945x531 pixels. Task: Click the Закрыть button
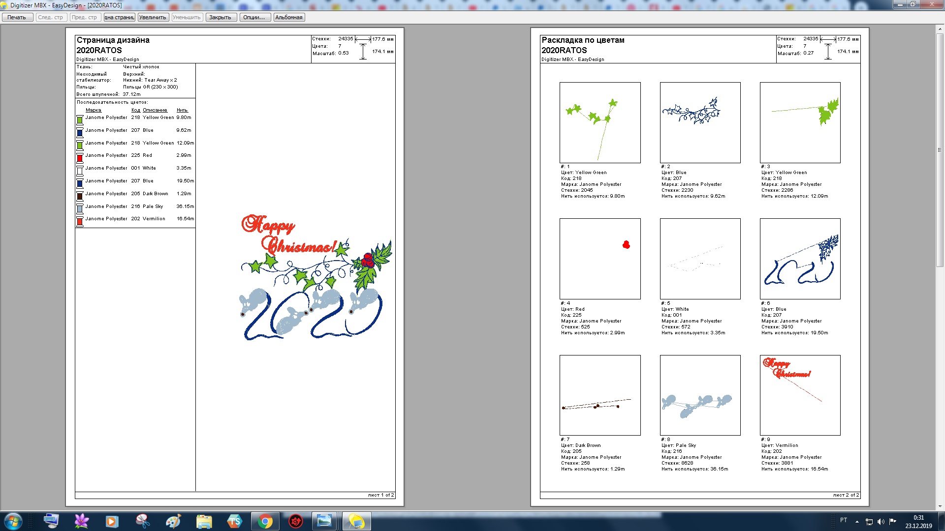(x=220, y=17)
